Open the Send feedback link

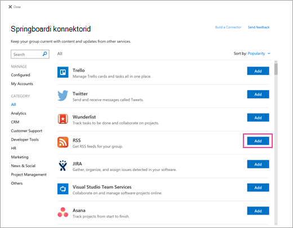pos(259,27)
